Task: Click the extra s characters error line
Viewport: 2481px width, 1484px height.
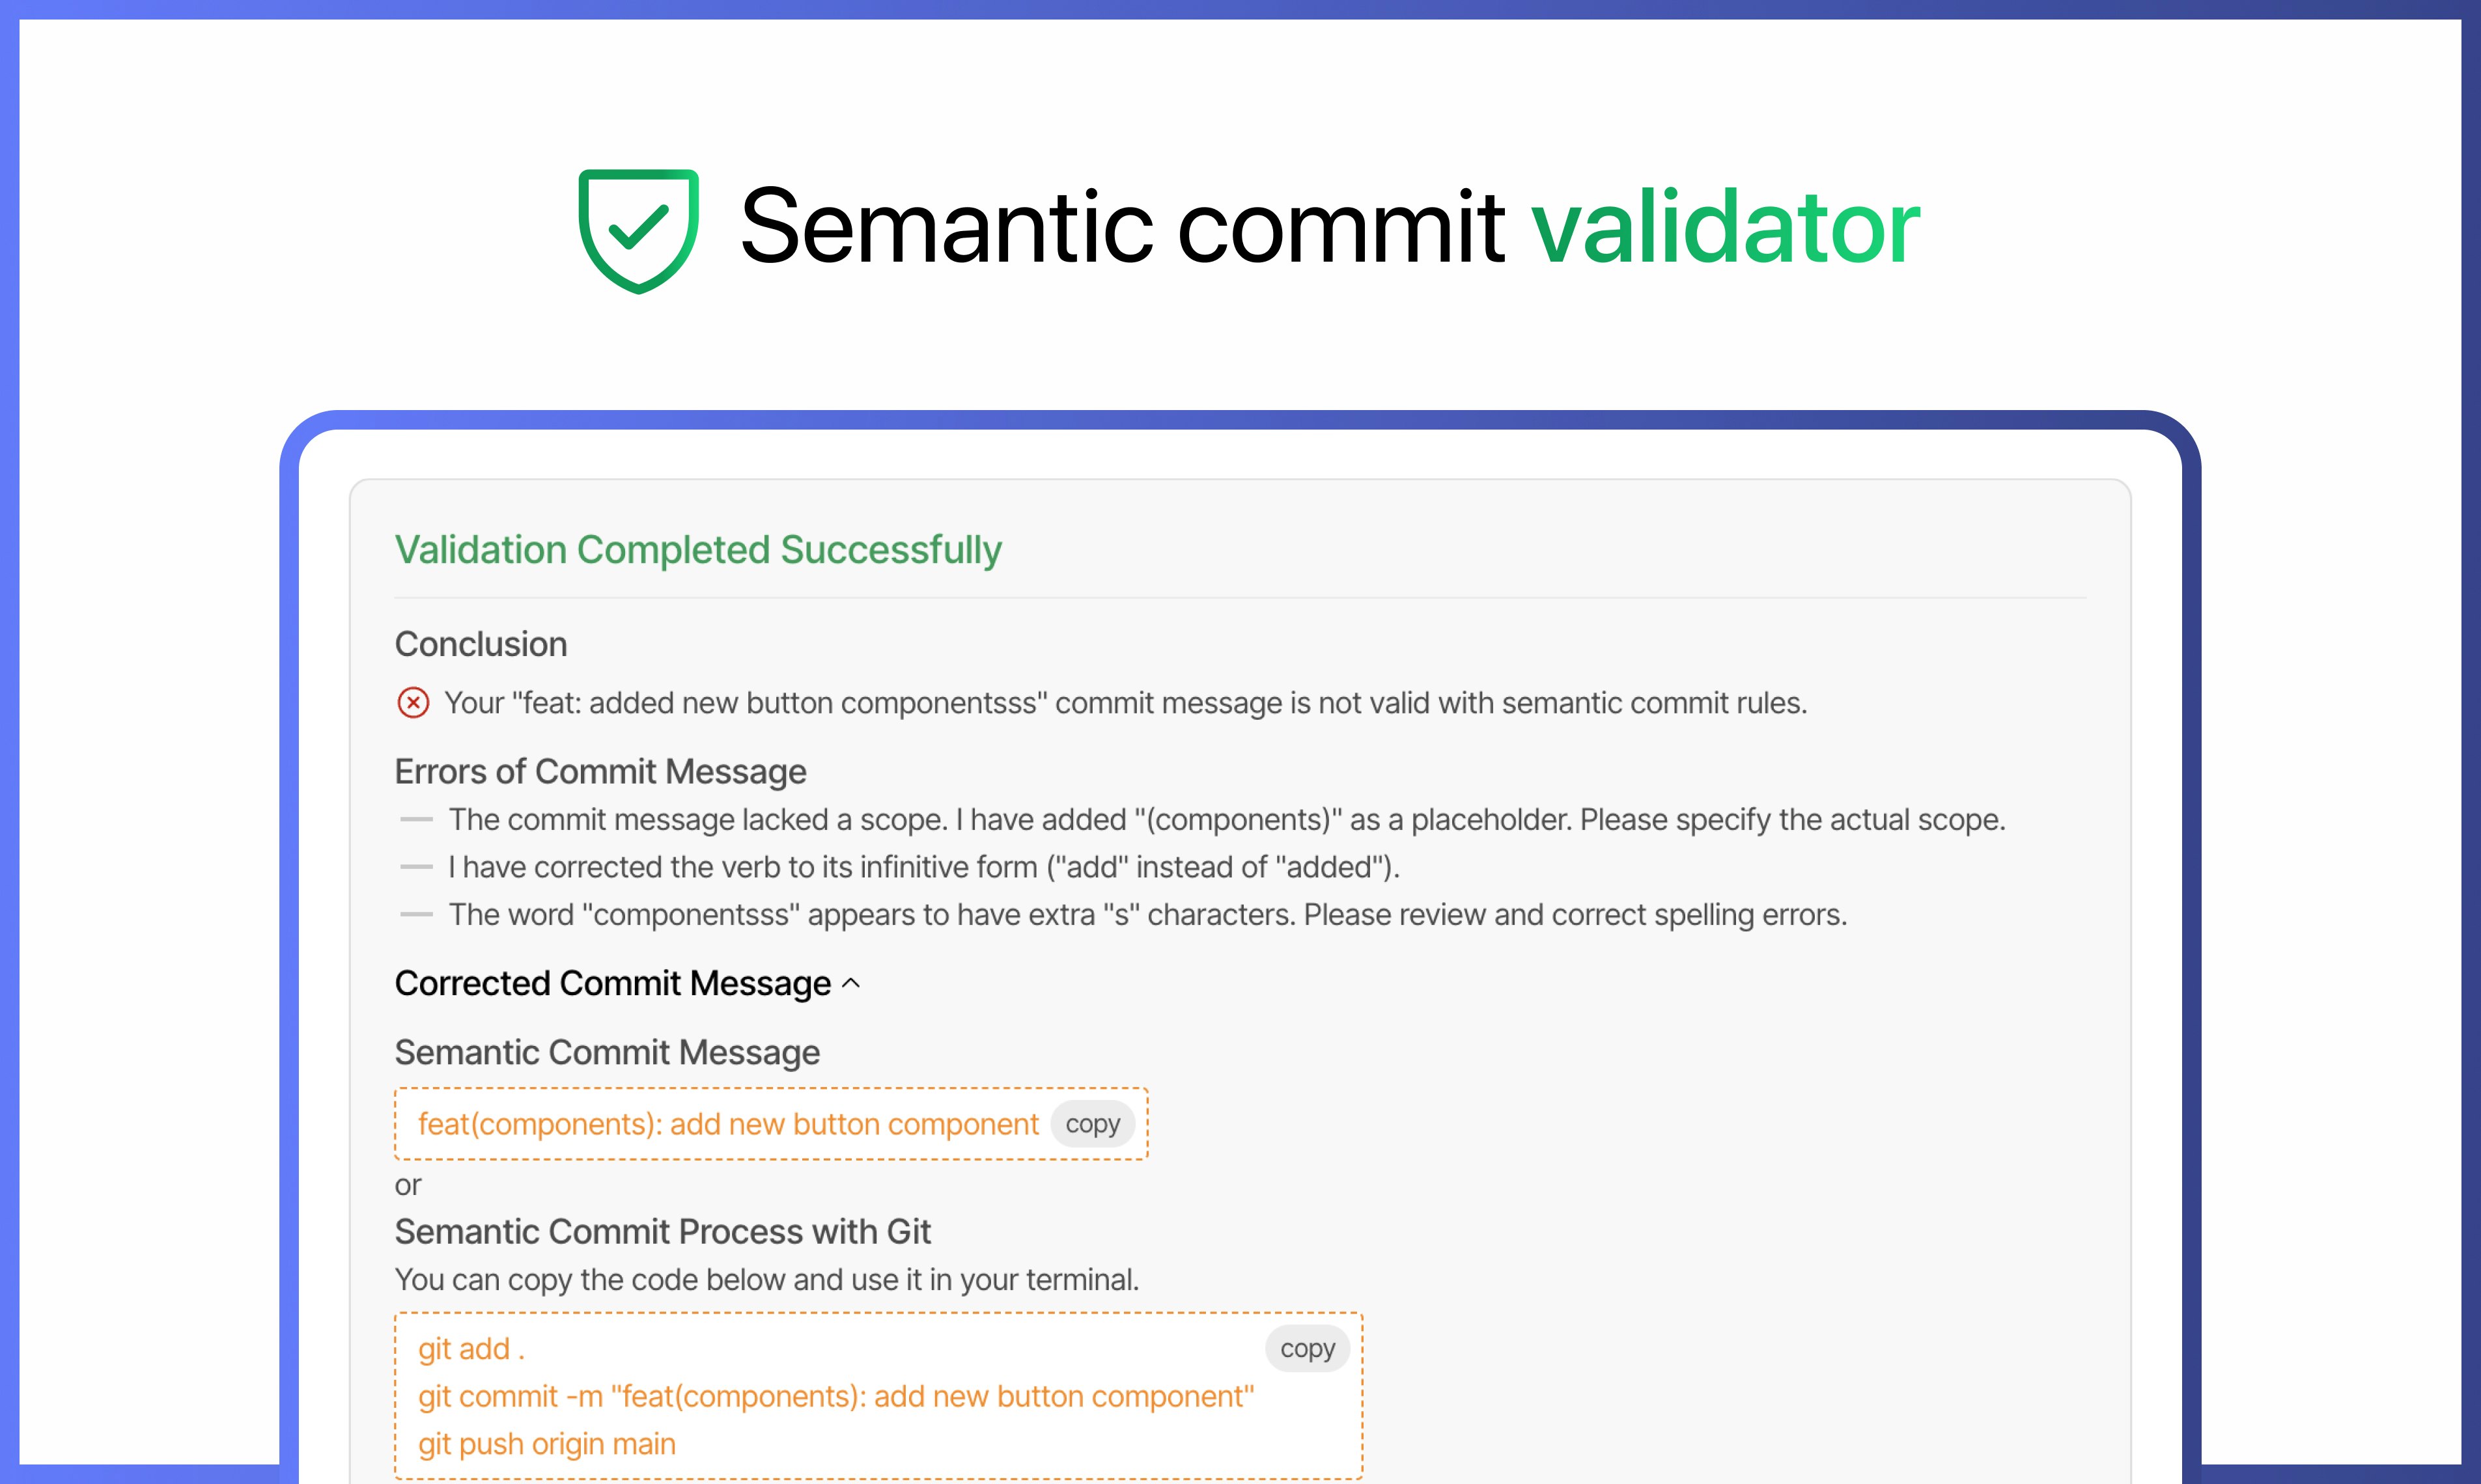Action: 1147,915
